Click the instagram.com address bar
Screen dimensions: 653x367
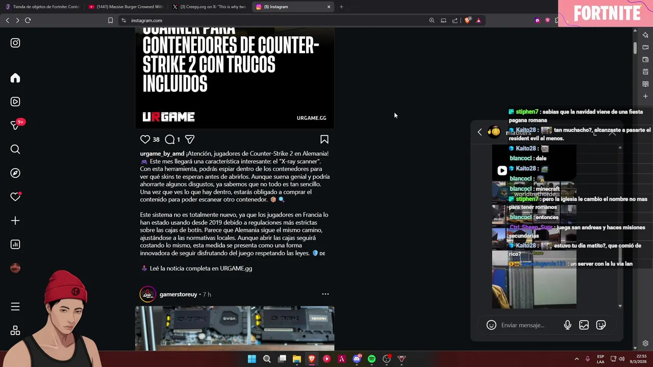pos(275,20)
